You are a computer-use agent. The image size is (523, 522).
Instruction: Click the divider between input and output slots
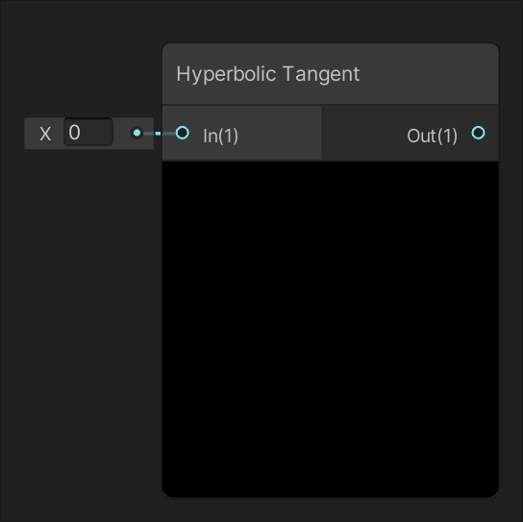322,133
